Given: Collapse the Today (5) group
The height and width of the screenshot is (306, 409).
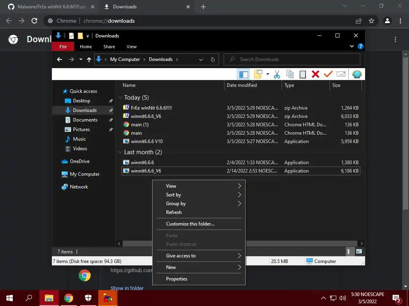Looking at the screenshot, I should point(120,97).
